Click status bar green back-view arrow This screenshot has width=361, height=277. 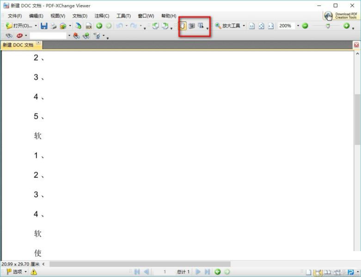[218, 272]
